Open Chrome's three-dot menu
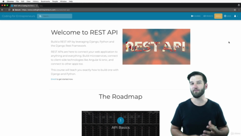Image resolution: width=241 pixels, height=136 pixels. [239, 10]
